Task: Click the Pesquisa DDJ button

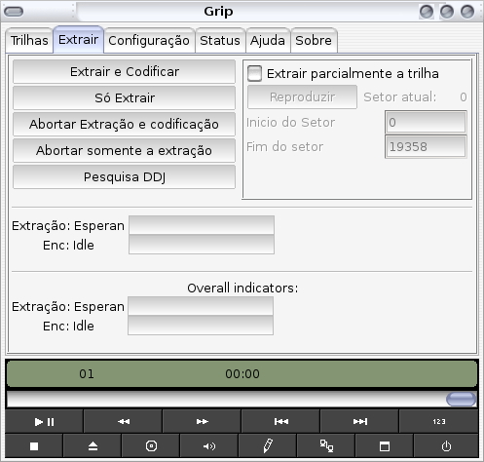Action: pyautogui.click(x=124, y=176)
